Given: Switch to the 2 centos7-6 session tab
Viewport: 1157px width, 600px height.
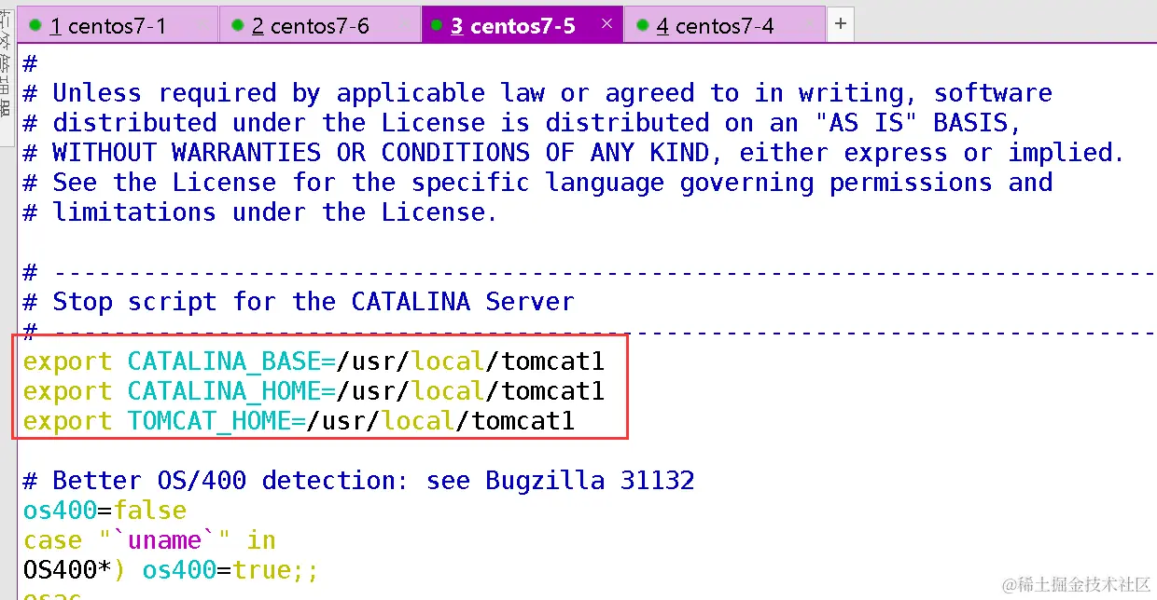Looking at the screenshot, I should pos(320,25).
